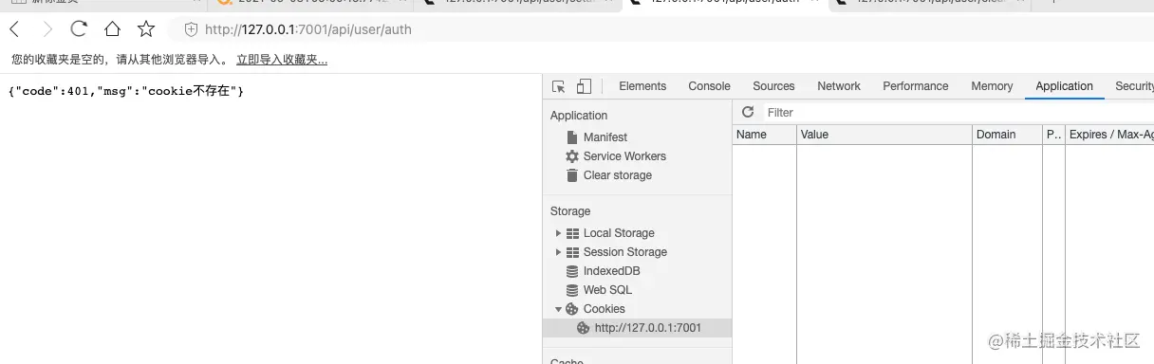The width and height of the screenshot is (1154, 364).
Task: Open Clear storage in Application panel
Action: 618,175
